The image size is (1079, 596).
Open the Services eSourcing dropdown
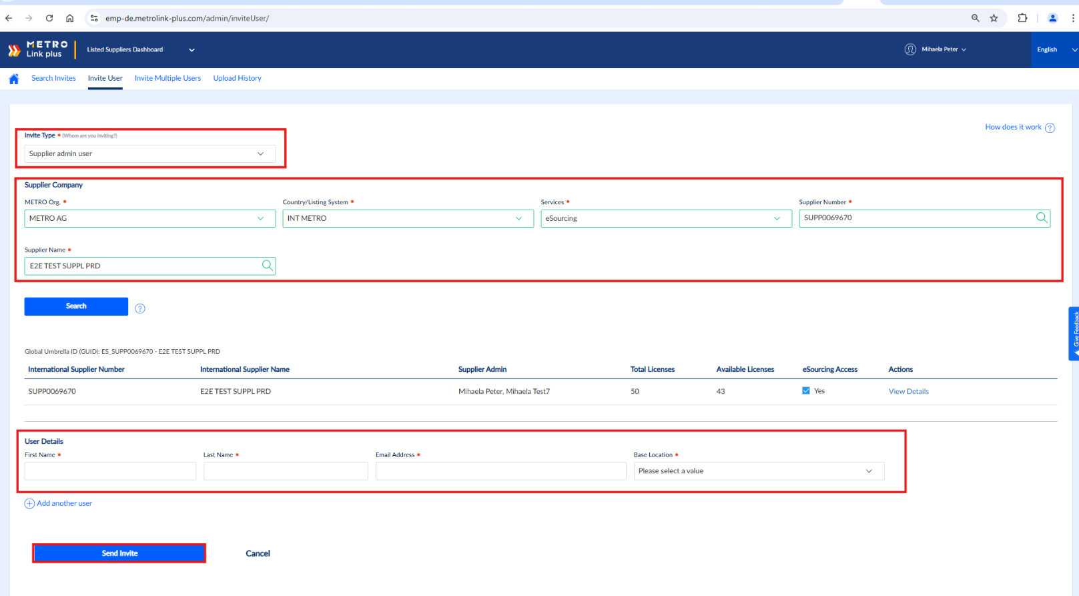[666, 218]
